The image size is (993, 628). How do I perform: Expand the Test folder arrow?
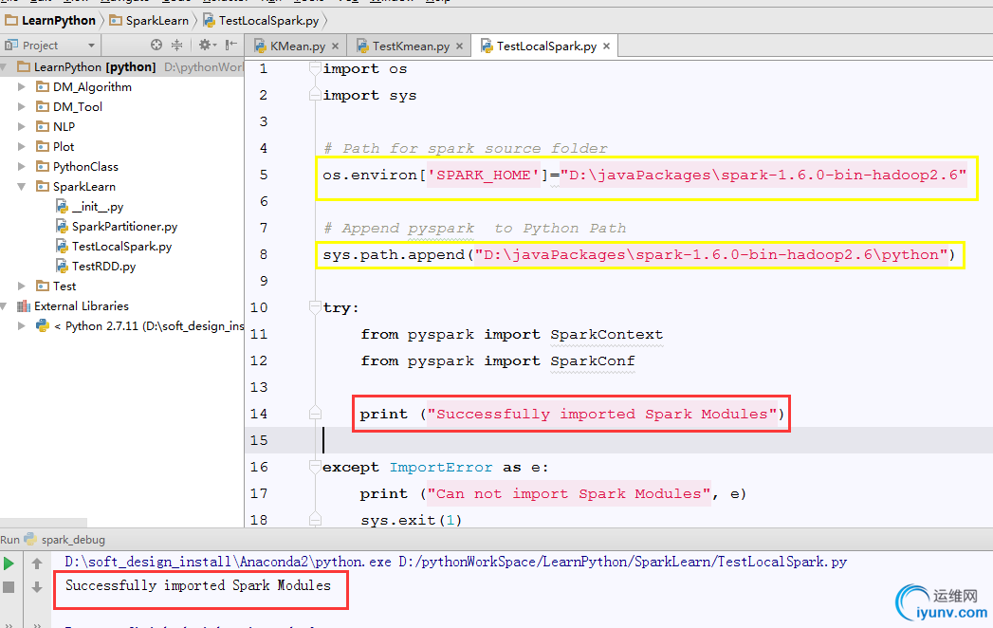pos(22,286)
